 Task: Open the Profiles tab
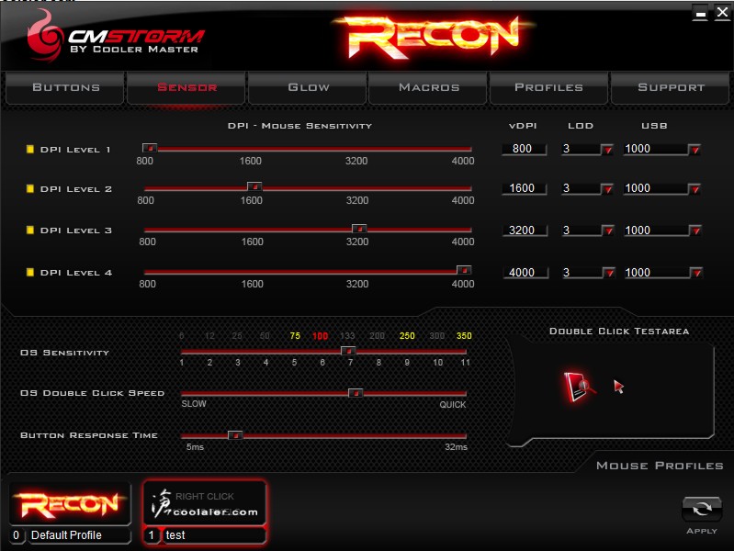tap(549, 87)
